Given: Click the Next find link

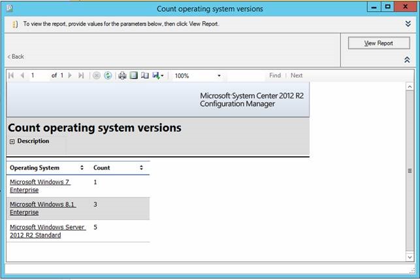Looking at the screenshot, I should [x=297, y=75].
